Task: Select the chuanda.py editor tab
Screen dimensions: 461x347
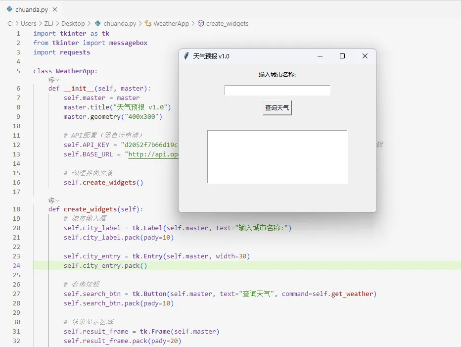Action: click(32, 10)
